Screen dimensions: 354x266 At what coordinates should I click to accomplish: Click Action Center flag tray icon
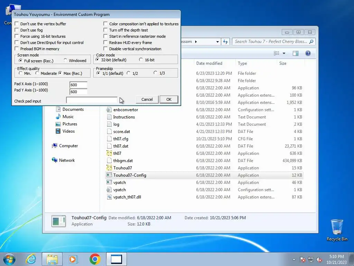pos(302,259)
